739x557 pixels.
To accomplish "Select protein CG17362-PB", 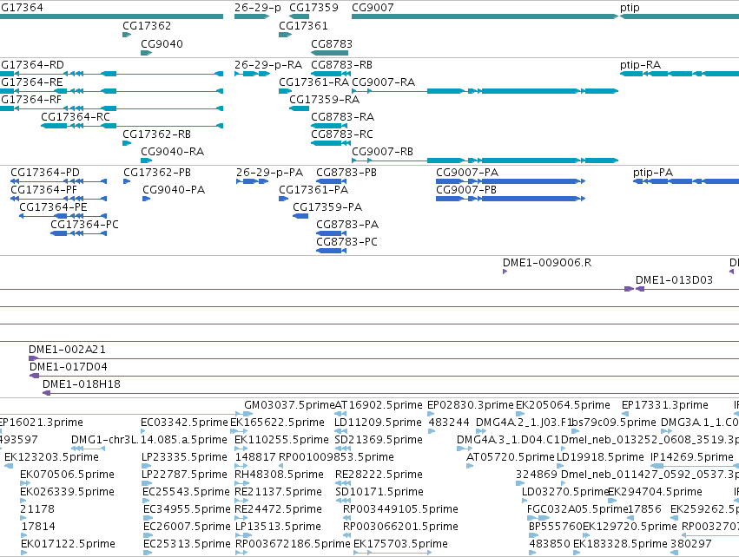I will tap(127, 181).
